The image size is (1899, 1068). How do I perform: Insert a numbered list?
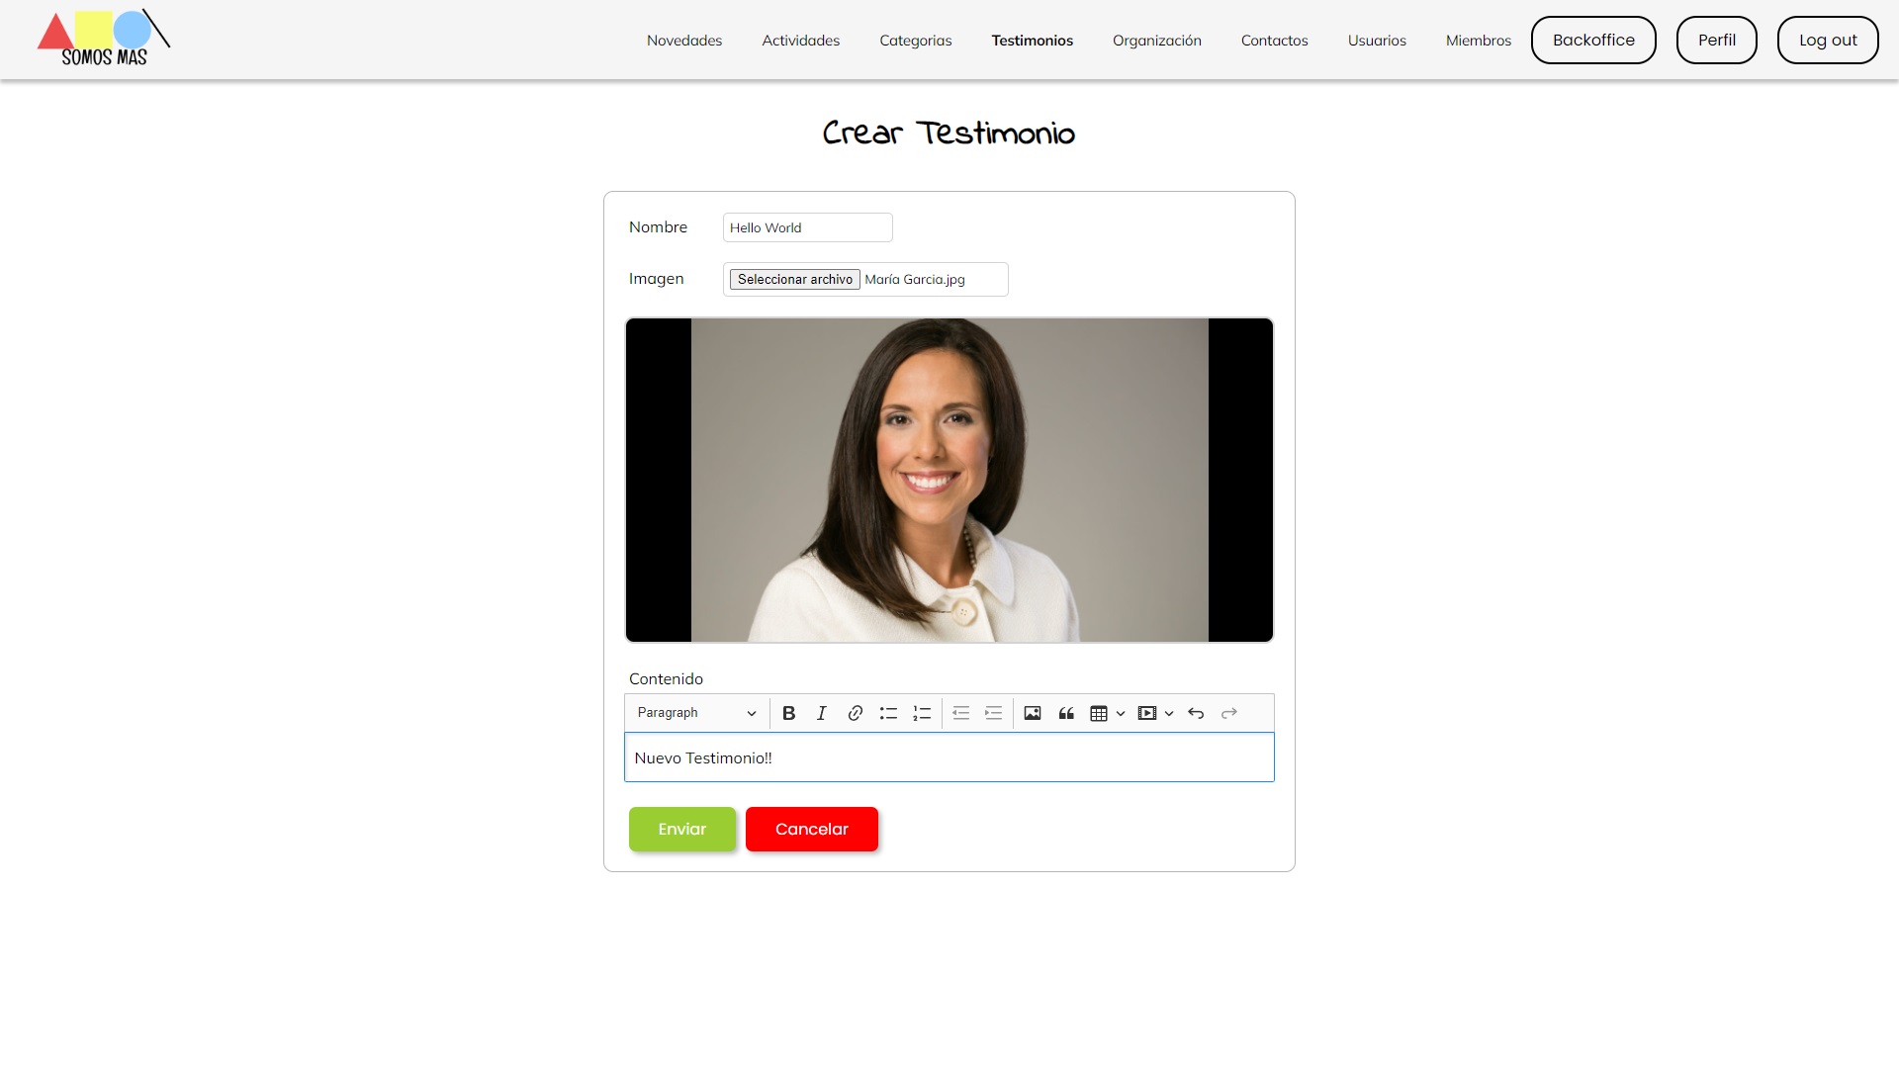922,713
